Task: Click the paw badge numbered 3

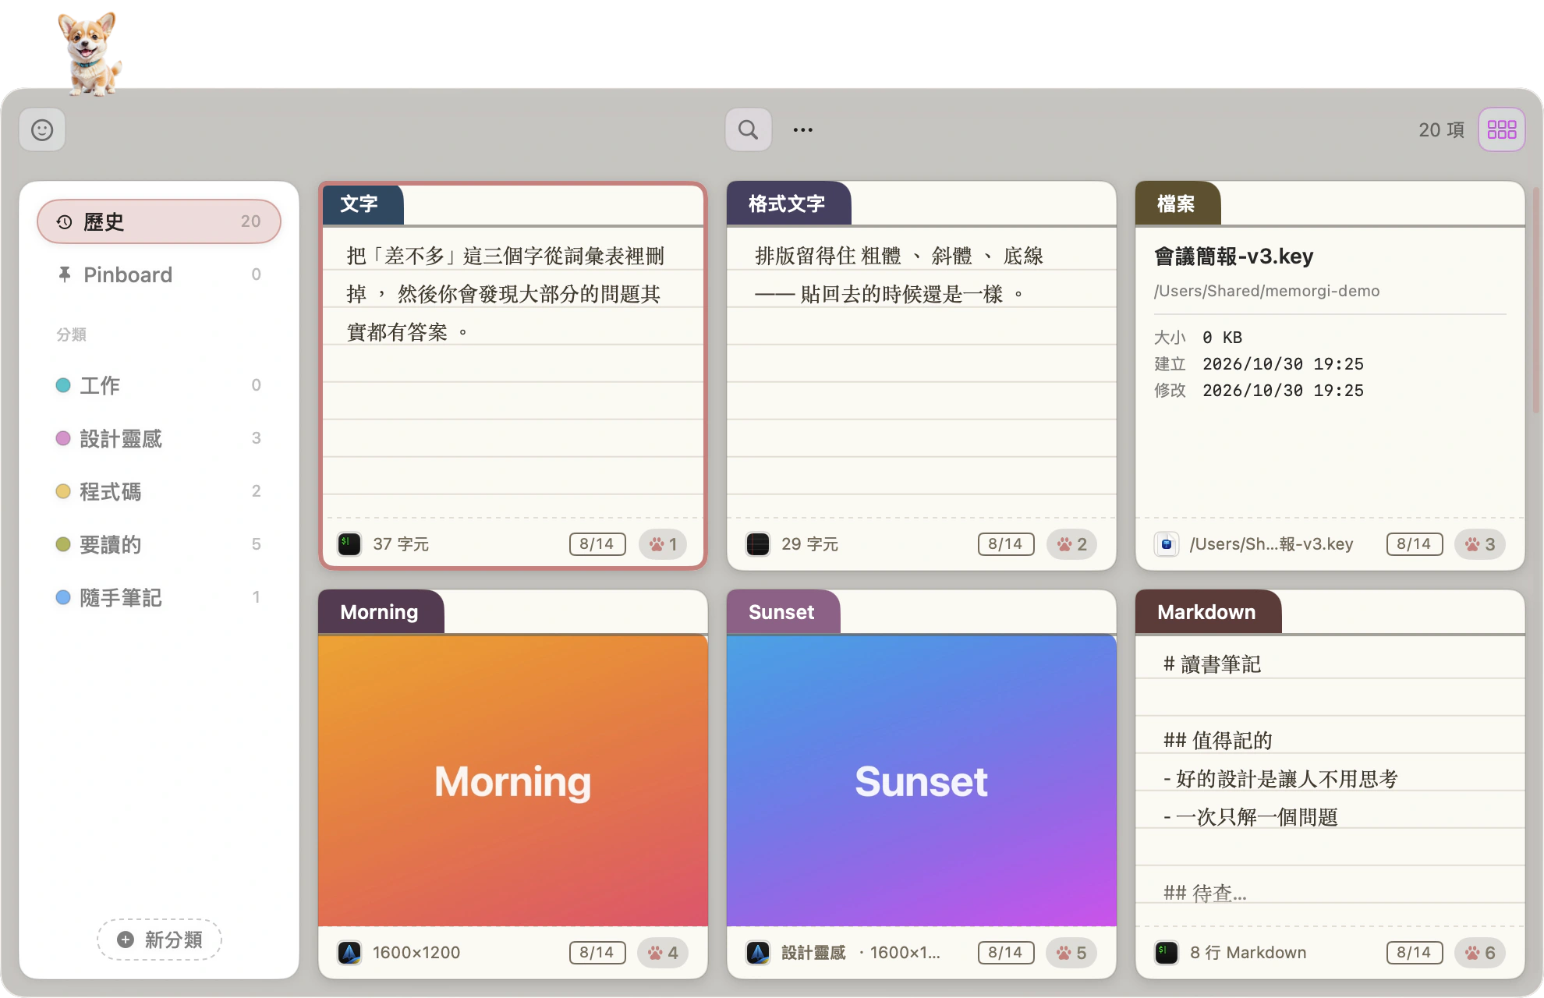Action: [x=1480, y=544]
